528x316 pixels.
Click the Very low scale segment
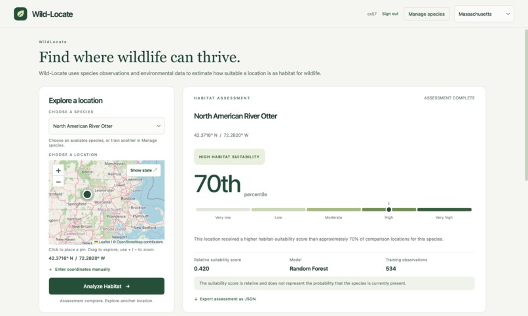point(223,210)
